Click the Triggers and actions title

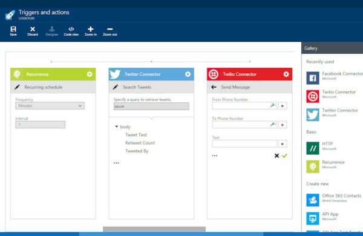tap(44, 12)
